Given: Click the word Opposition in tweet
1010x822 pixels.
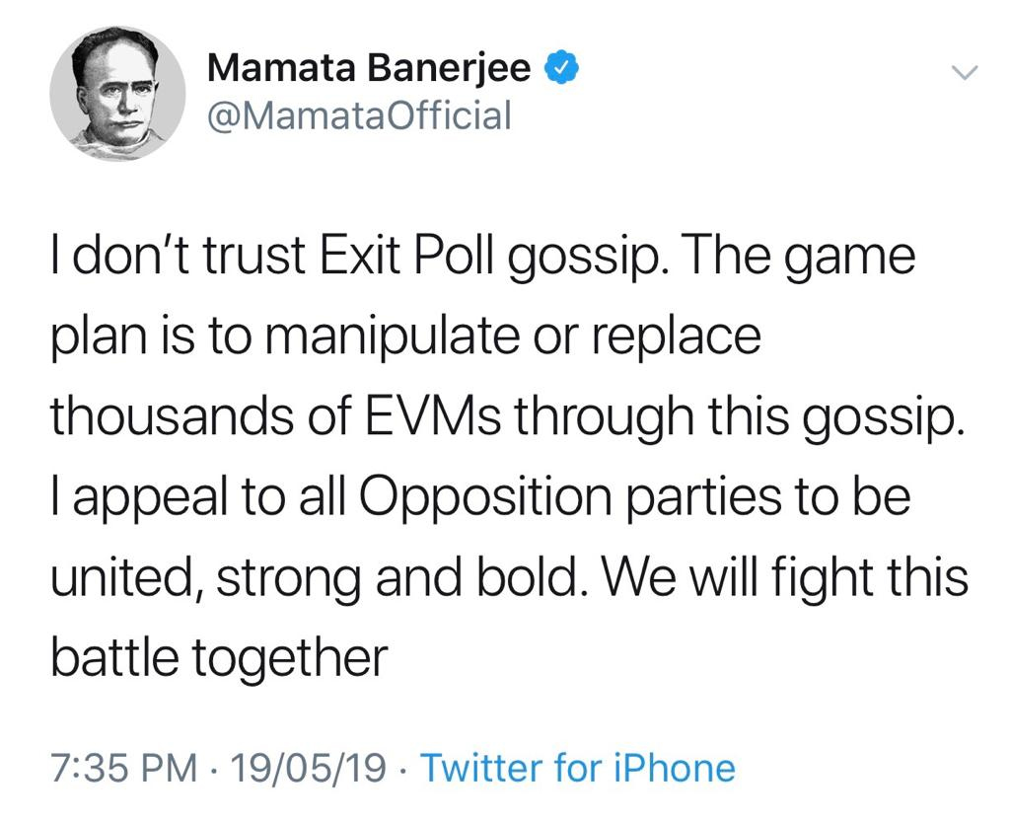Looking at the screenshot, I should coord(484,498).
